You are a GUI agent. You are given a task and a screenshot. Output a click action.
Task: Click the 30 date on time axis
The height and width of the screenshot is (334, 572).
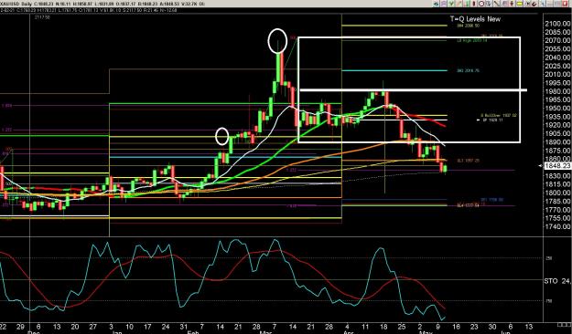(x=492, y=327)
